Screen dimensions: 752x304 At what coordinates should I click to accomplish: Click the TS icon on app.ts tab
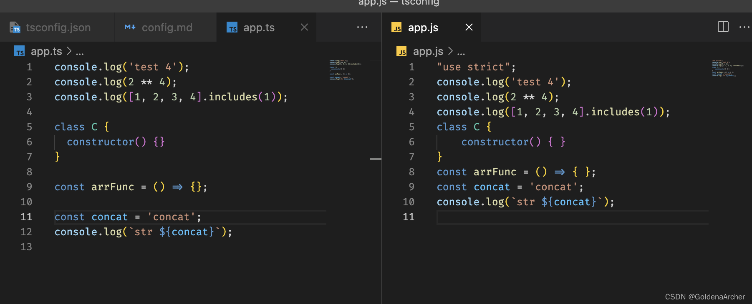pos(232,27)
